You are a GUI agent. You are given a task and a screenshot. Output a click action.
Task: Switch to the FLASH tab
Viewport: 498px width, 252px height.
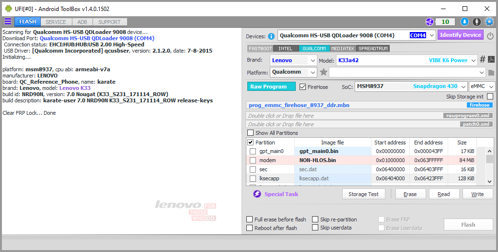point(27,22)
